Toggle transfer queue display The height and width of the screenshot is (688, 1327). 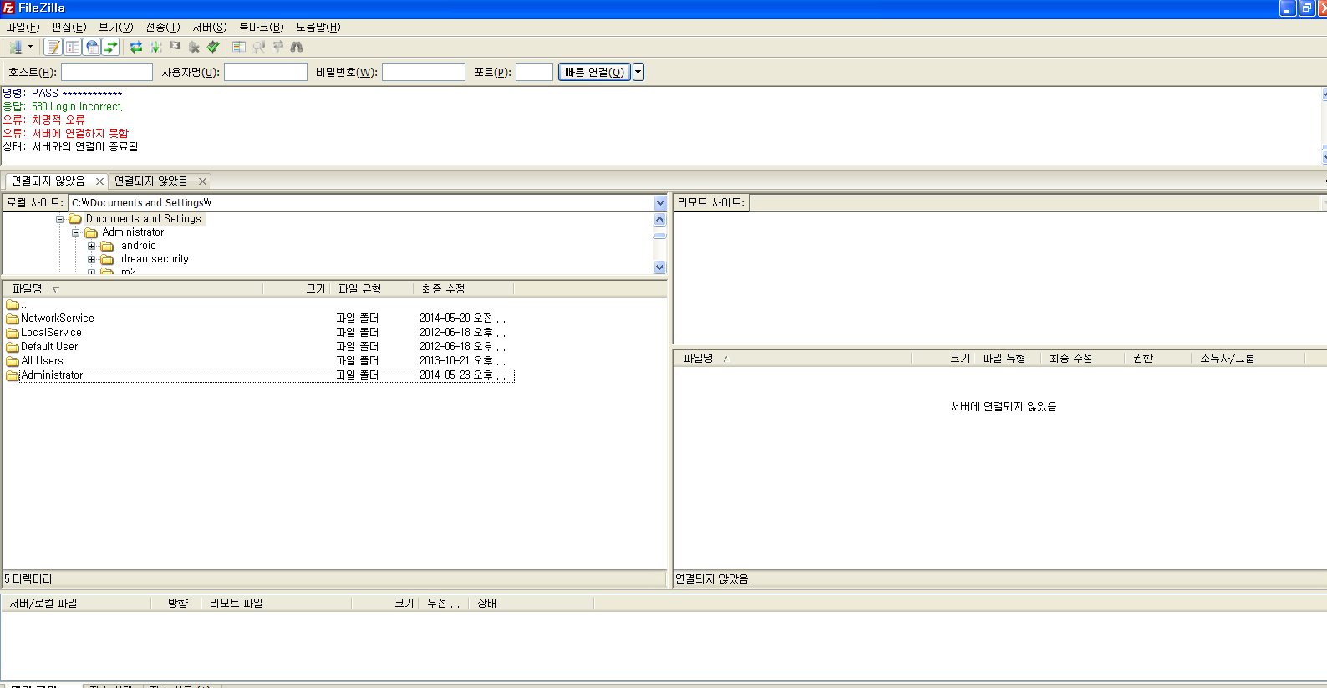coord(111,47)
